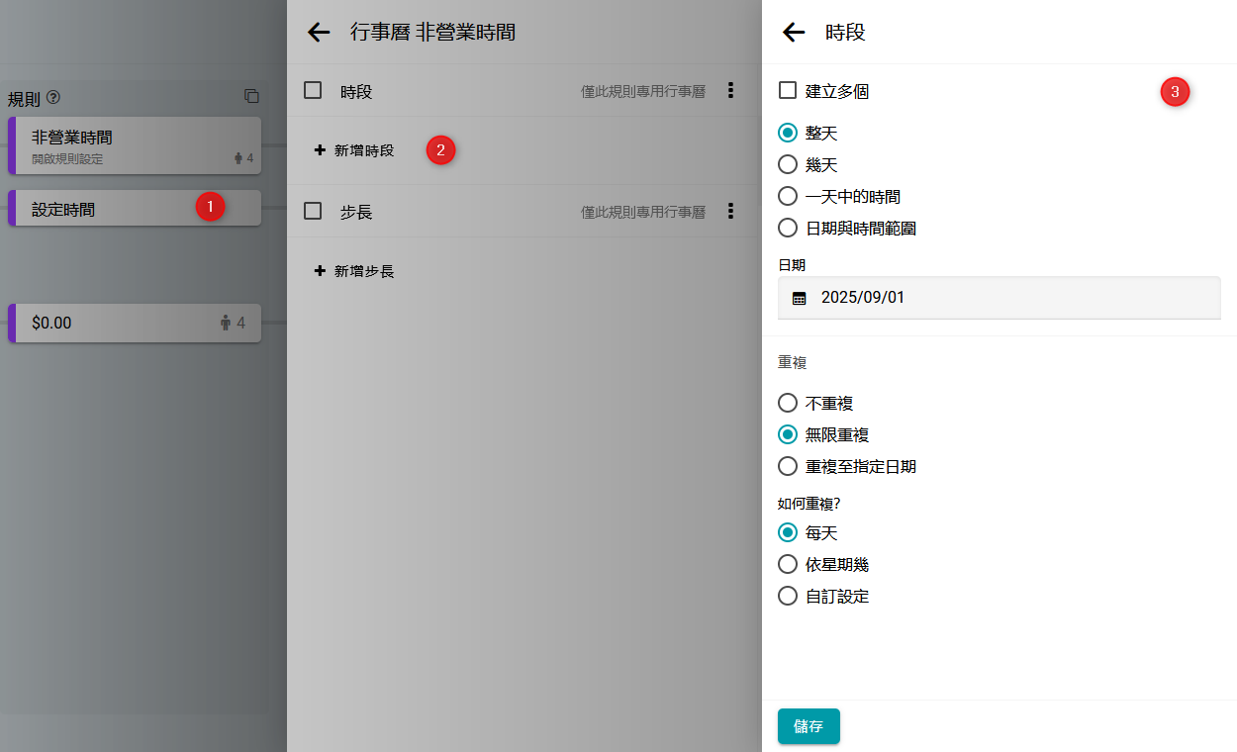This screenshot has width=1237, height=752.
Task: Open the 非營業時間 rule card
Action: [x=135, y=145]
